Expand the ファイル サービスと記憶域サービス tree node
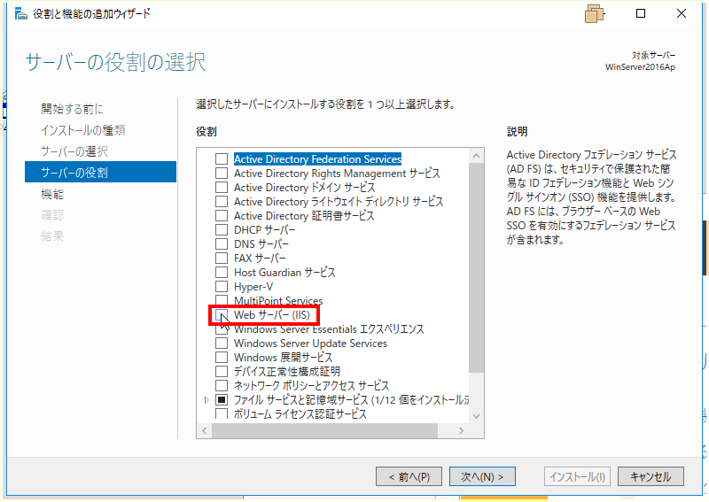Viewport: 709px width, 502px height. (x=206, y=400)
